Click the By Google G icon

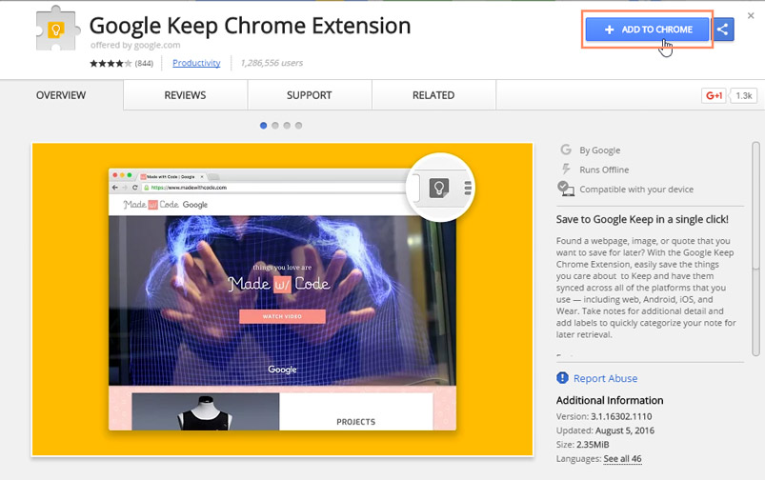tap(566, 150)
